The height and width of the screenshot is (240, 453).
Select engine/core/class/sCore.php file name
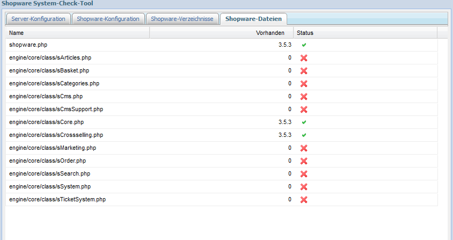(47, 122)
